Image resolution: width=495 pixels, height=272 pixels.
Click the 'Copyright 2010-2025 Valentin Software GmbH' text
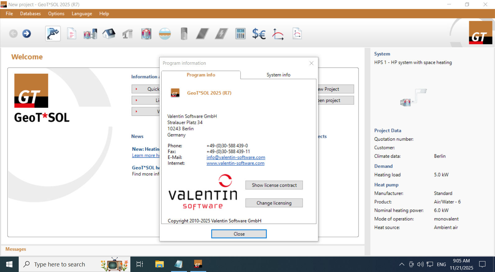pyautogui.click(x=215, y=221)
